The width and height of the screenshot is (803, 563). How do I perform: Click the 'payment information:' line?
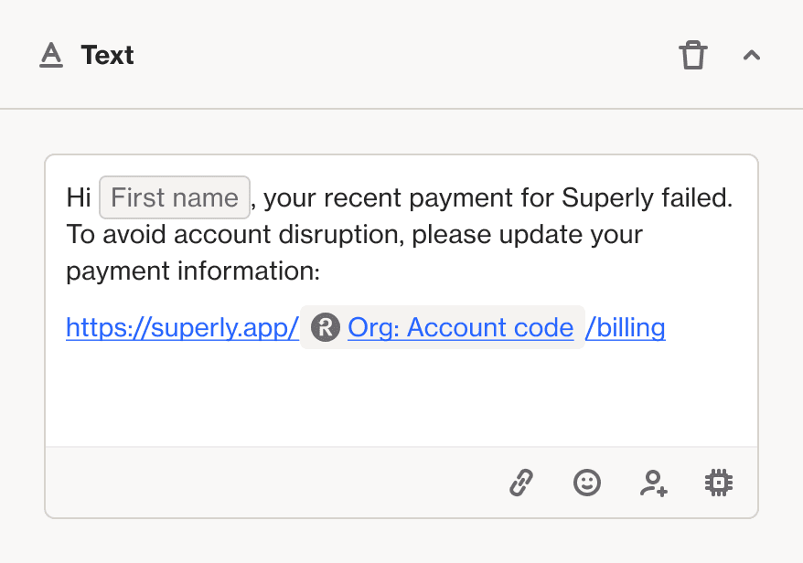click(192, 271)
